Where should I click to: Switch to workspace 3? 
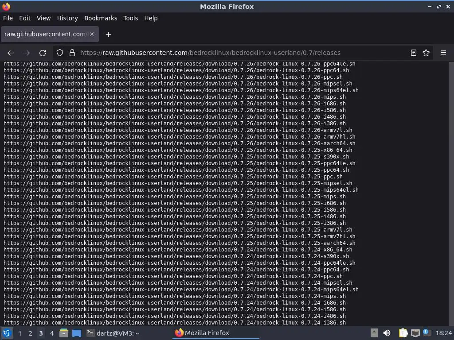41,333
